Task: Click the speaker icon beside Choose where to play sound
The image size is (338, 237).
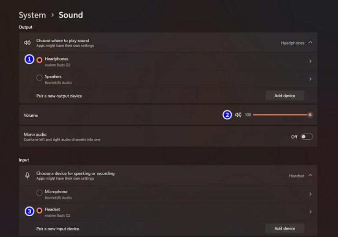Action: pyautogui.click(x=27, y=43)
